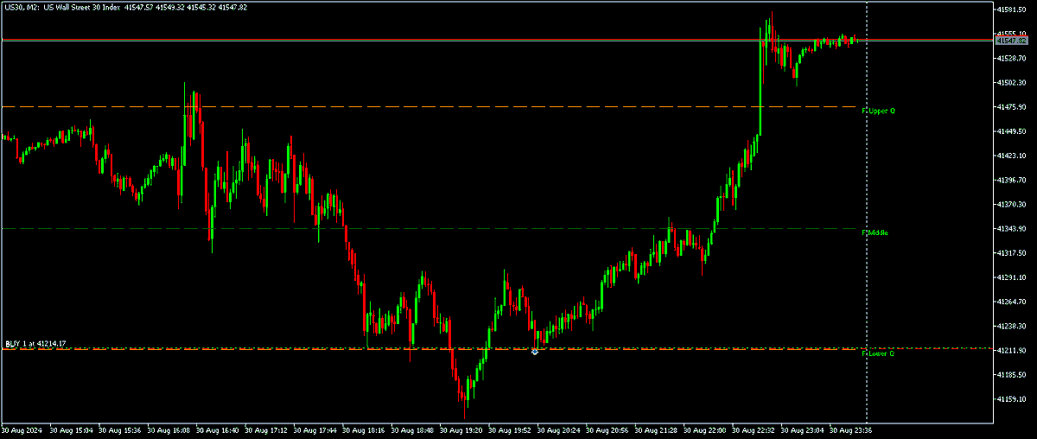The width and height of the screenshot is (1037, 439).
Task: Click the 41502.30 price scale label
Action: pos(1011,83)
